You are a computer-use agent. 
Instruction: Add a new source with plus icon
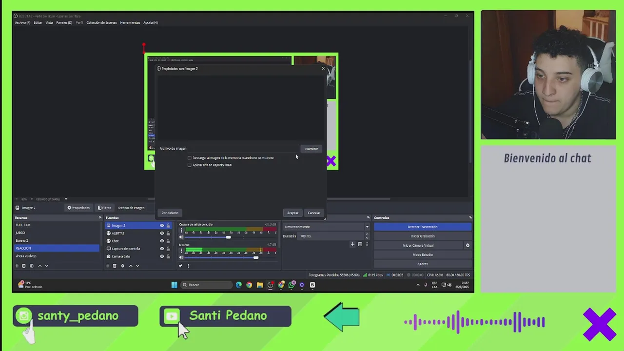pos(108,266)
